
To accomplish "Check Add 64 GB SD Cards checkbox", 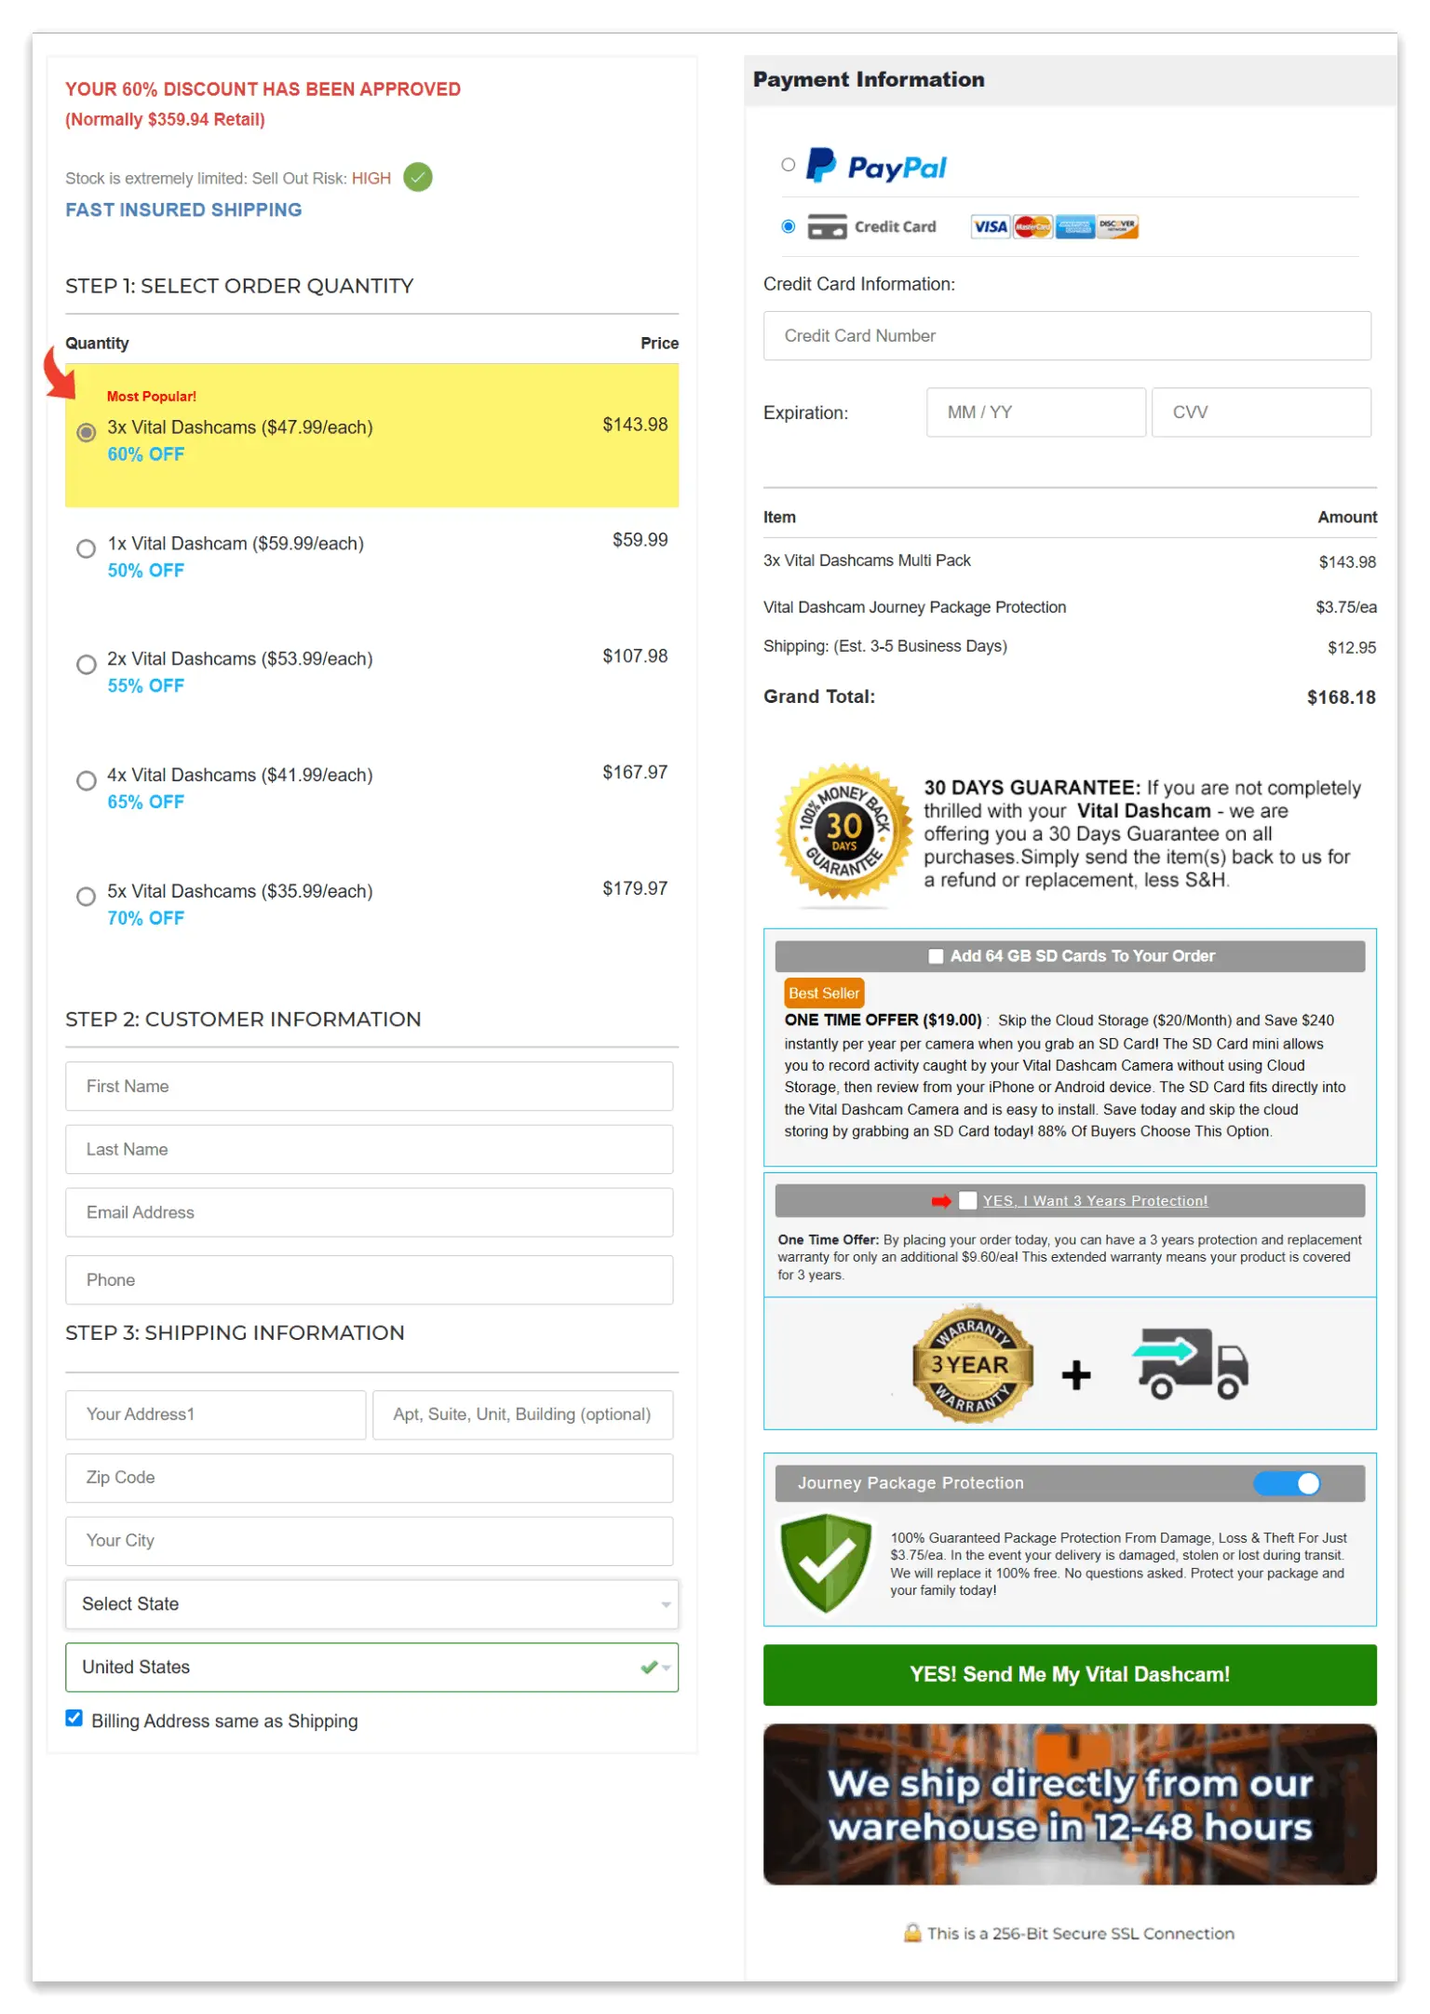I will click(x=936, y=956).
